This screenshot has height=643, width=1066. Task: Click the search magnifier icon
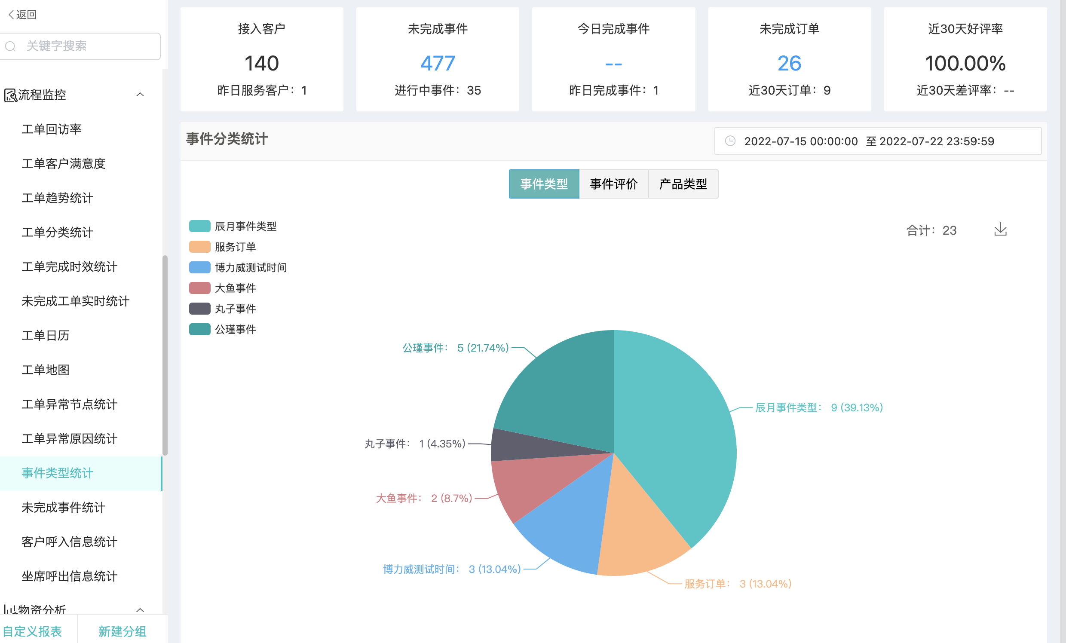point(10,46)
